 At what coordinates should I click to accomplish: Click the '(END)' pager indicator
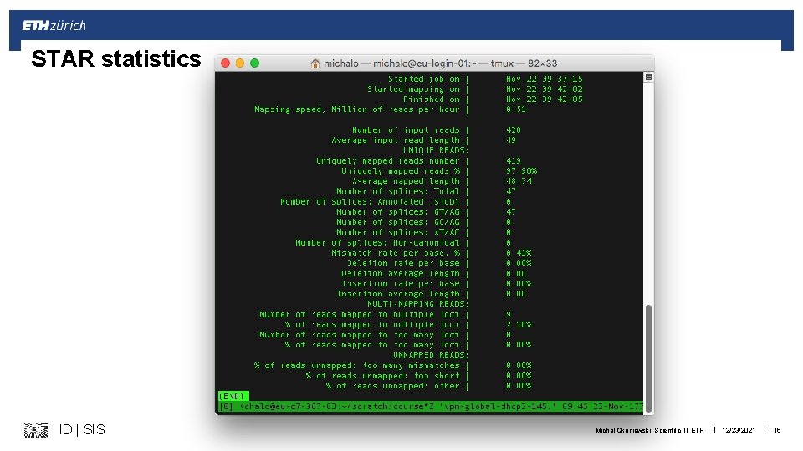[233, 396]
